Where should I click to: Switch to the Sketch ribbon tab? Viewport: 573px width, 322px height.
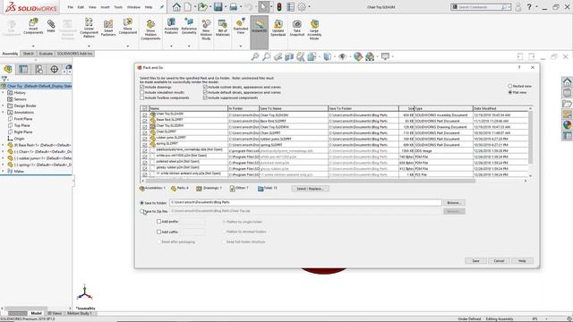[28, 54]
